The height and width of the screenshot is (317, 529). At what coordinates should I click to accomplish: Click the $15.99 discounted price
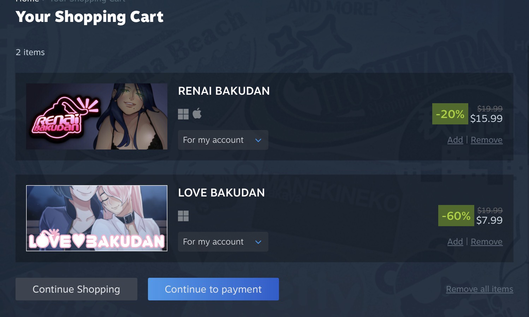click(x=486, y=118)
